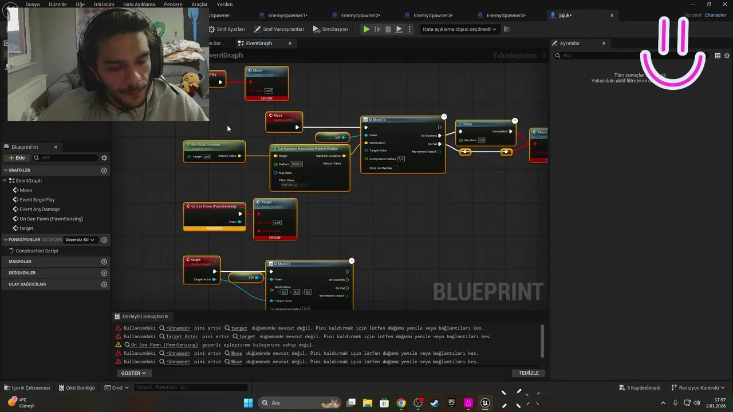Screen dimensions: 733x412
Task: Start Play in editor with green Play icon
Action: pyautogui.click(x=366, y=29)
